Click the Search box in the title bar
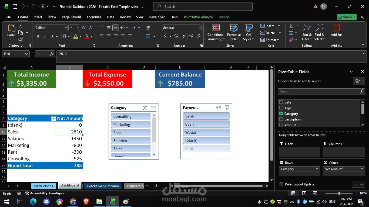Screen dimensions: 369x207 tap(203, 6)
